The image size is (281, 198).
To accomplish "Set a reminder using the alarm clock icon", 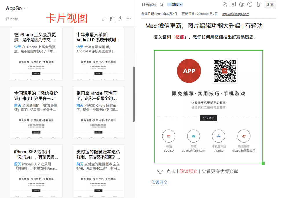I will point(225,5).
